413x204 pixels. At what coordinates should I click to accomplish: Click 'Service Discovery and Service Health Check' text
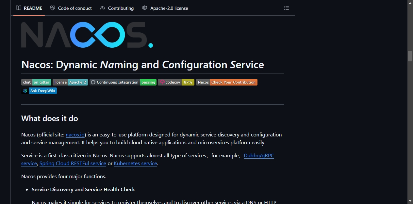83,190
